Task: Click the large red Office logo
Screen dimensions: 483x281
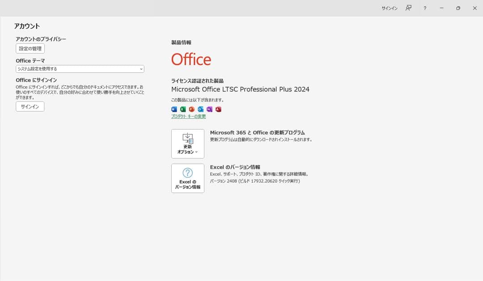Action: coord(191,59)
